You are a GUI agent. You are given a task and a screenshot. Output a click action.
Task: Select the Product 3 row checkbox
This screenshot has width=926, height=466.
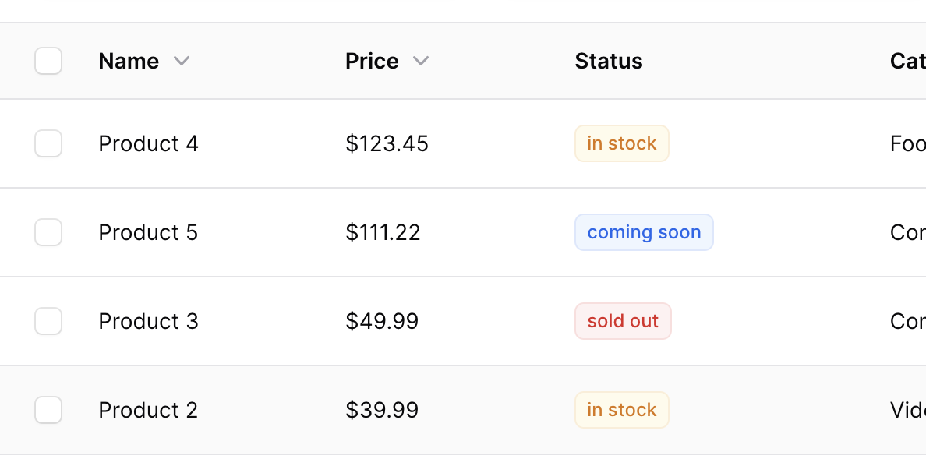pos(48,321)
